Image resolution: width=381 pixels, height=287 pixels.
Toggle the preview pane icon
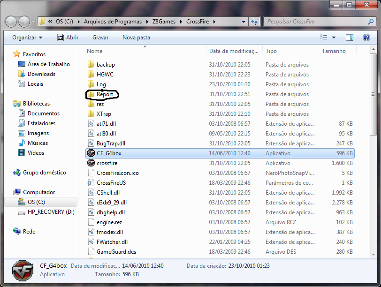coord(350,38)
